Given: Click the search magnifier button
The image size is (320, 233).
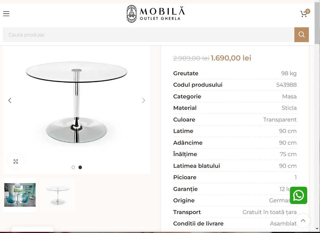Looking at the screenshot, I should click(301, 35).
